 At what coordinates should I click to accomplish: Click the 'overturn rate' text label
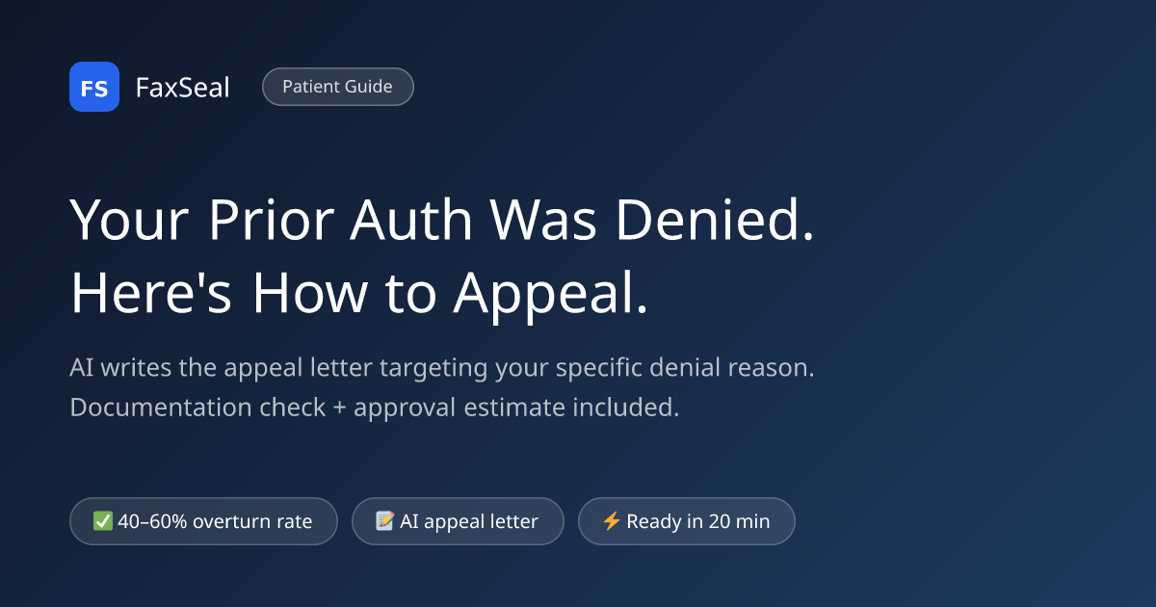[x=252, y=521]
